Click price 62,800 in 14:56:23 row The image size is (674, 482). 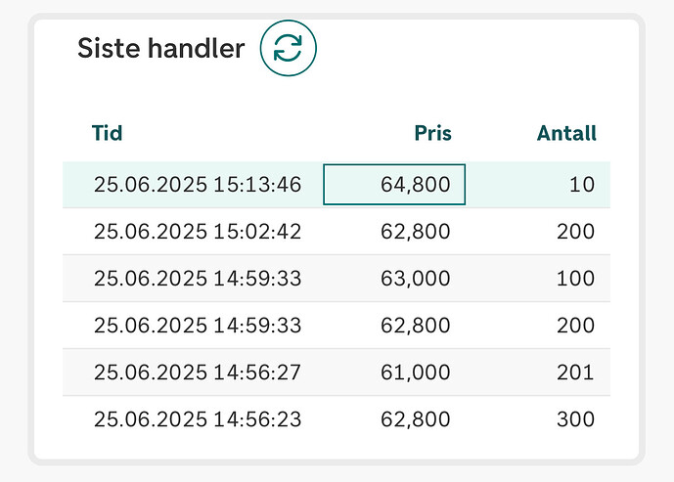pyautogui.click(x=415, y=418)
